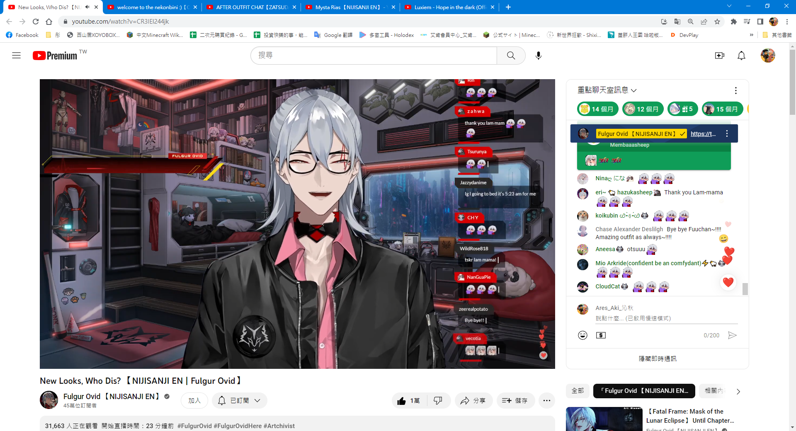
Task: Share the video
Action: click(x=473, y=401)
